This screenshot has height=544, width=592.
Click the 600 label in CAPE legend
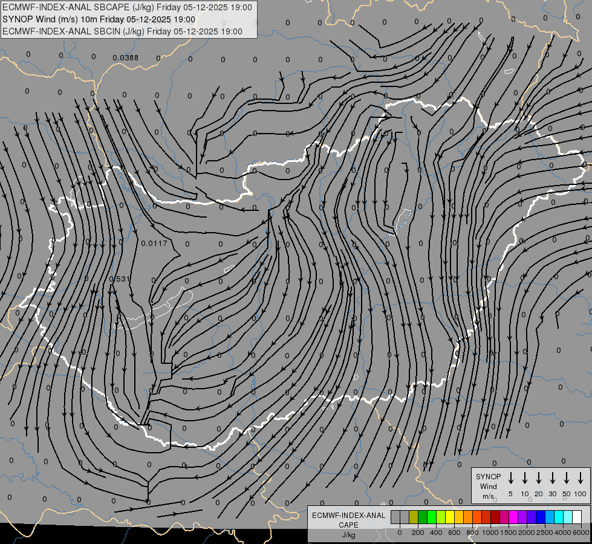[454, 533]
